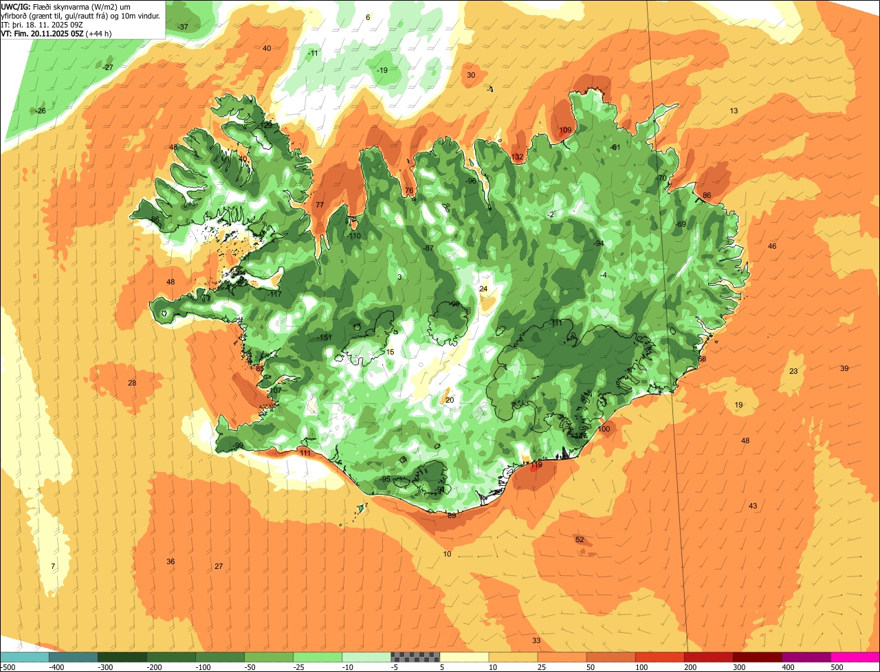
Task: Choose the dark orange 50 to 100 legend swatch
Action: pyautogui.click(x=611, y=657)
